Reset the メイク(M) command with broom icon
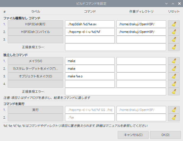Image resolution: width=183 pixels, height=141 pixels. pyautogui.click(x=174, y=61)
